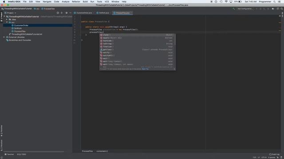Open the Project view selector dropdown

click(10, 13)
